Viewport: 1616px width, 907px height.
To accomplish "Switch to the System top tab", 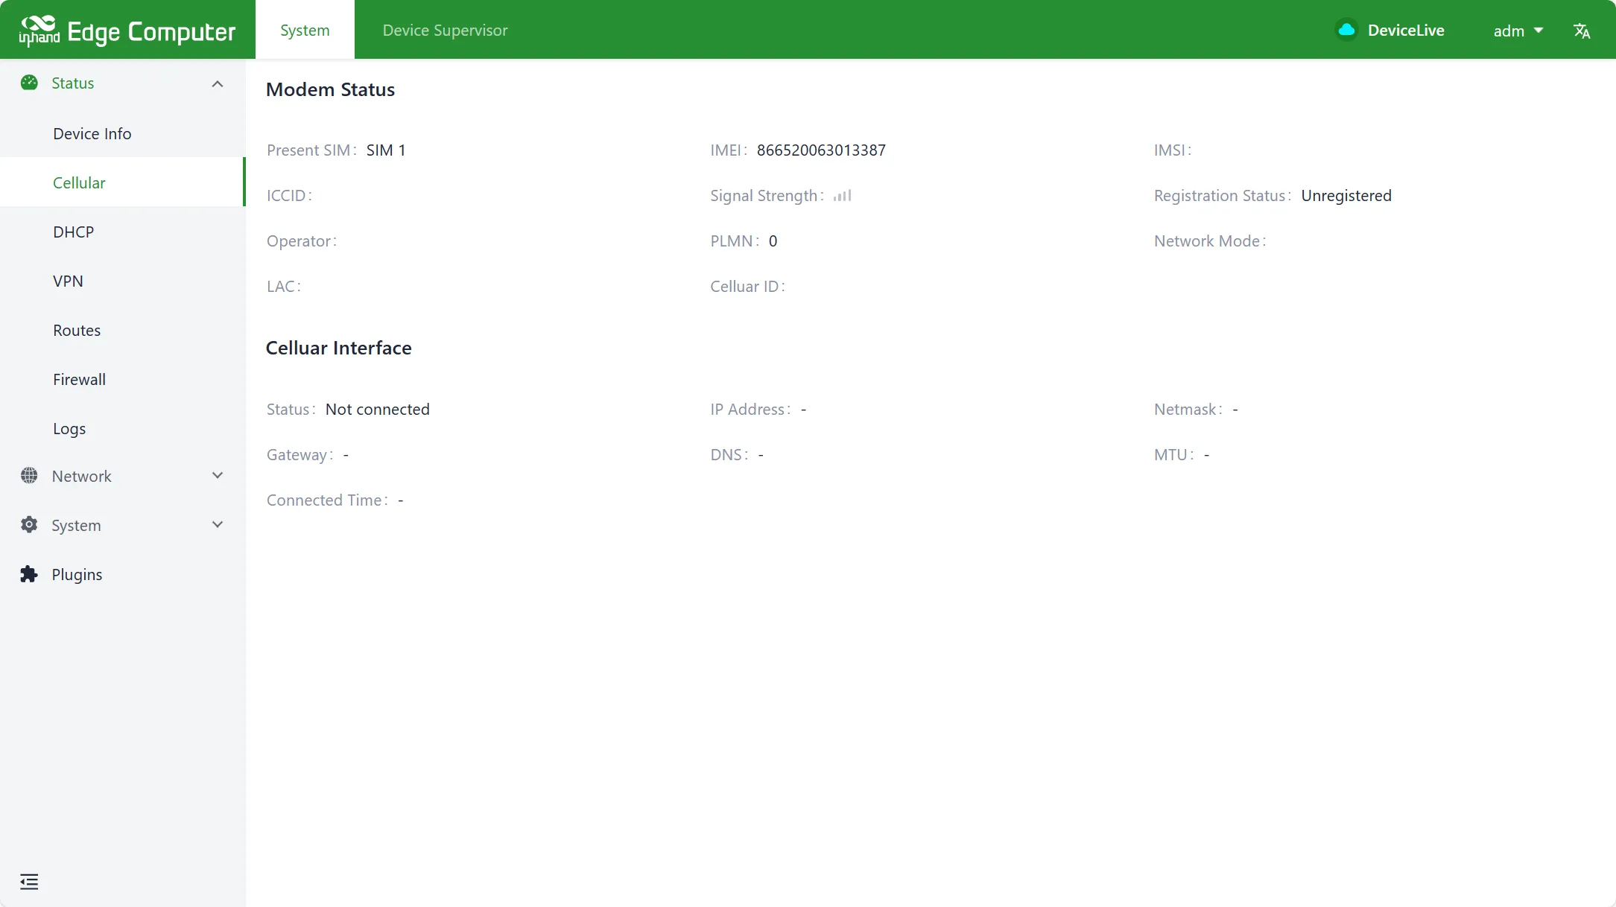I will click(305, 30).
